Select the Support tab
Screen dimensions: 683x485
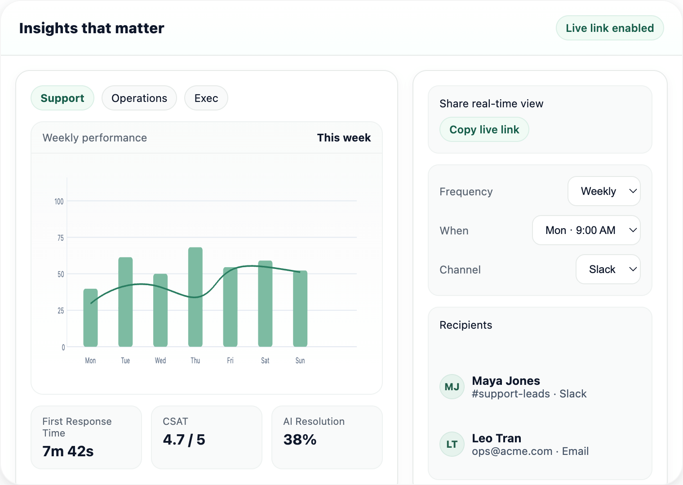pyautogui.click(x=62, y=98)
